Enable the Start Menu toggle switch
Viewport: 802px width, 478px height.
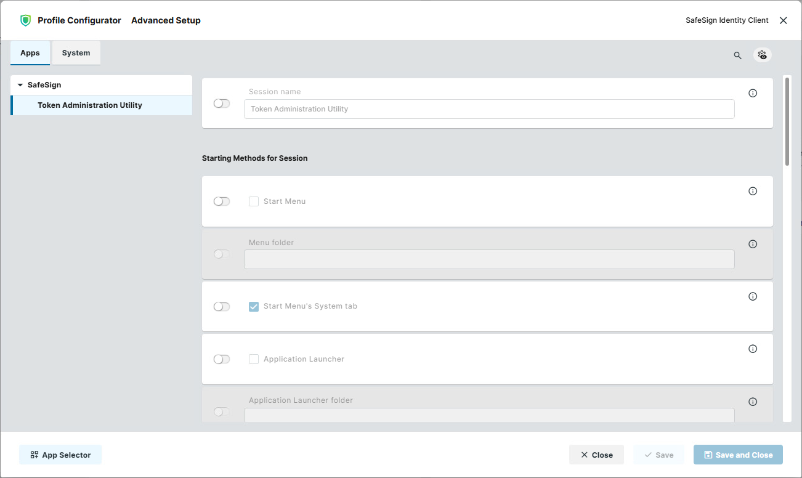(x=222, y=201)
